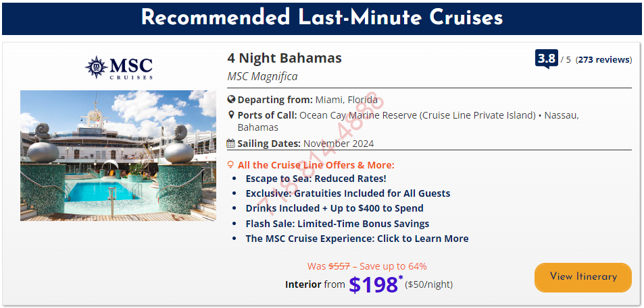Click the lightbulb icon beside Cruise Line Offers
This screenshot has height=308, width=644.
click(231, 165)
